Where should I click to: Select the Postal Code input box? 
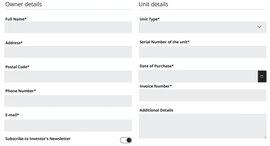click(x=68, y=77)
